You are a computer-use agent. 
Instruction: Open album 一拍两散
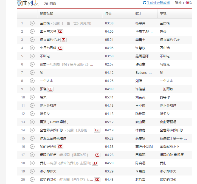(x=166, y=89)
